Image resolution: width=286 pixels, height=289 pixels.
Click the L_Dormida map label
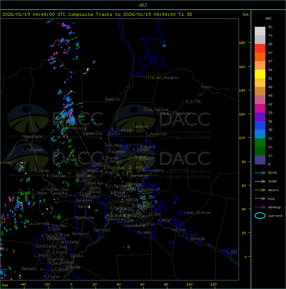pos(196,239)
